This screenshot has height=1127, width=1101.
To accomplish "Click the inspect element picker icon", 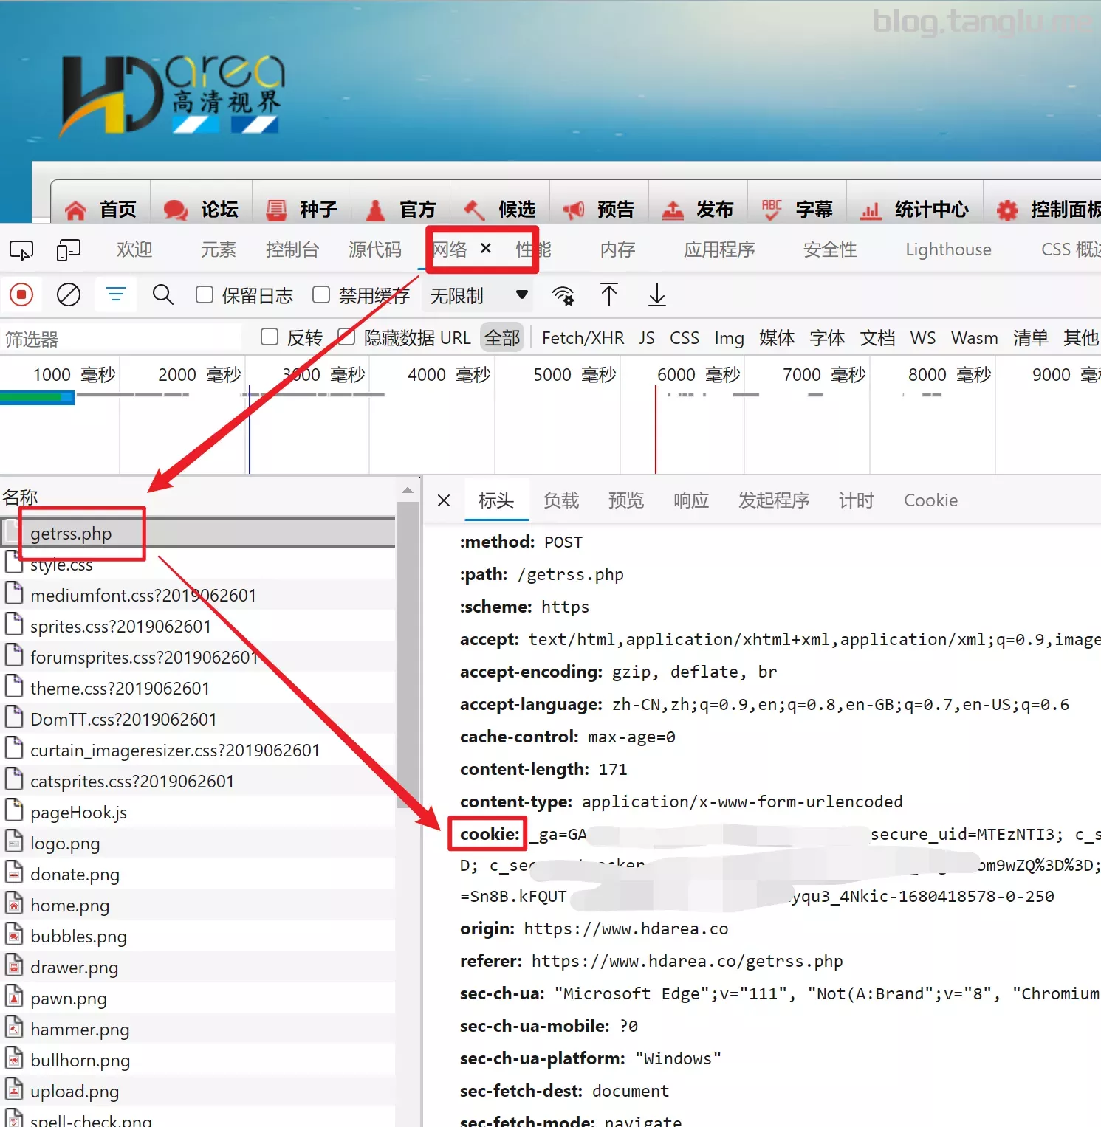I will (x=21, y=250).
